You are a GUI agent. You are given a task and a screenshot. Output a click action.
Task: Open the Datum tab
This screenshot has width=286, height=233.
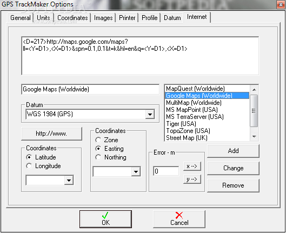[x=172, y=18]
